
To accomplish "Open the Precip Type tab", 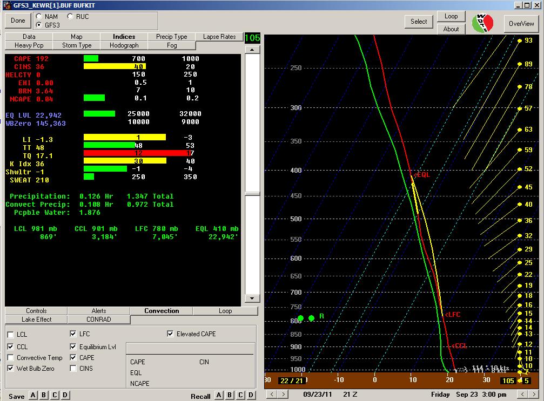I will coord(171,37).
